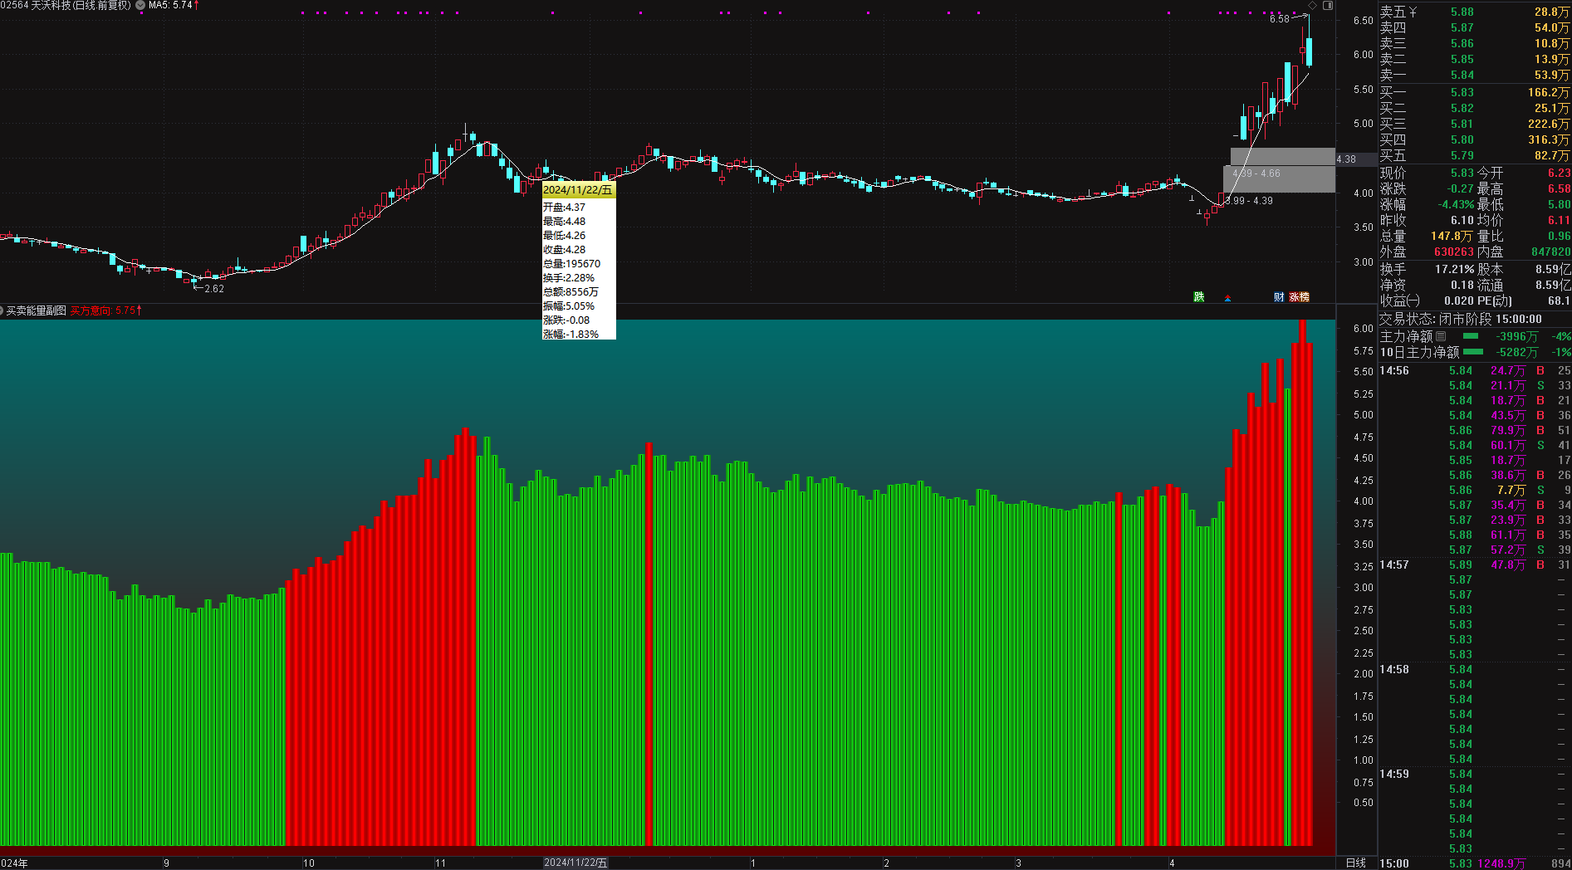
Task: Click the 6.58 high price annotation
Action: (1279, 18)
